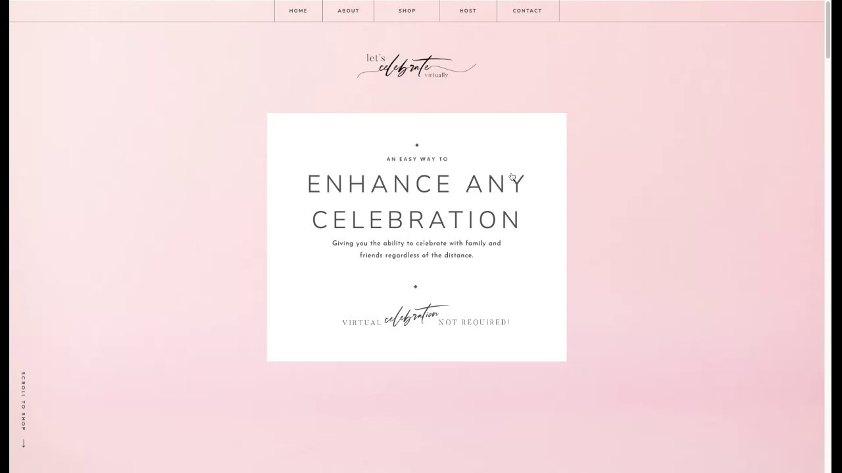Click the diamond ornament below the paragraph
This screenshot has width=842, height=473.
[415, 286]
